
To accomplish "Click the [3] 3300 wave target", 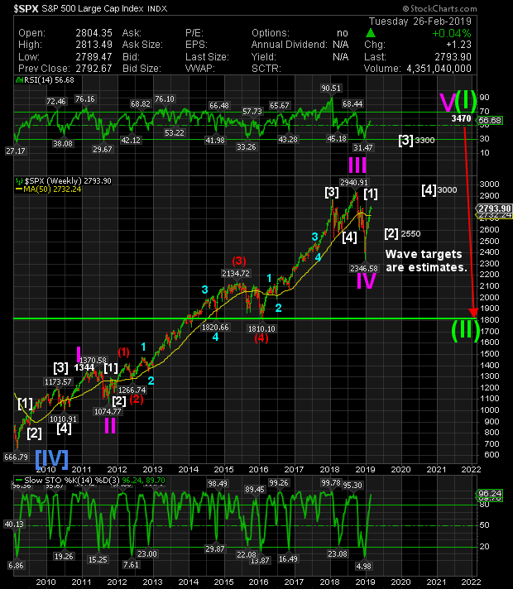I will (x=416, y=141).
